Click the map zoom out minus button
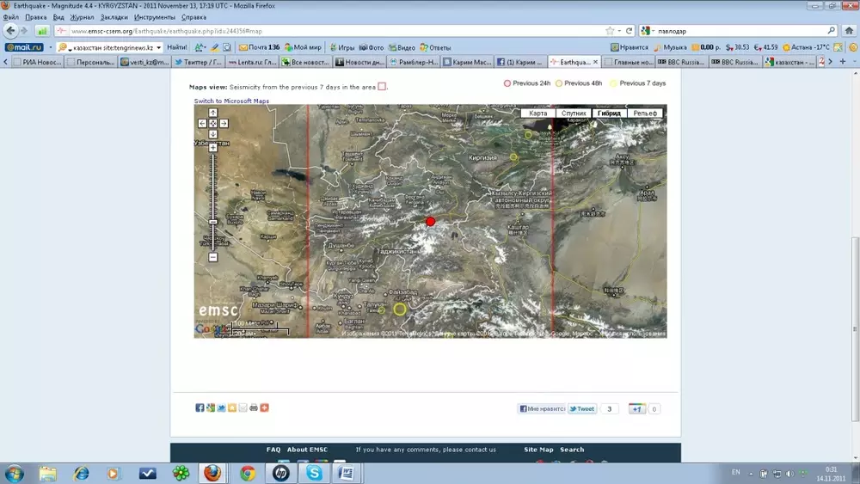This screenshot has height=484, width=860. [x=212, y=257]
